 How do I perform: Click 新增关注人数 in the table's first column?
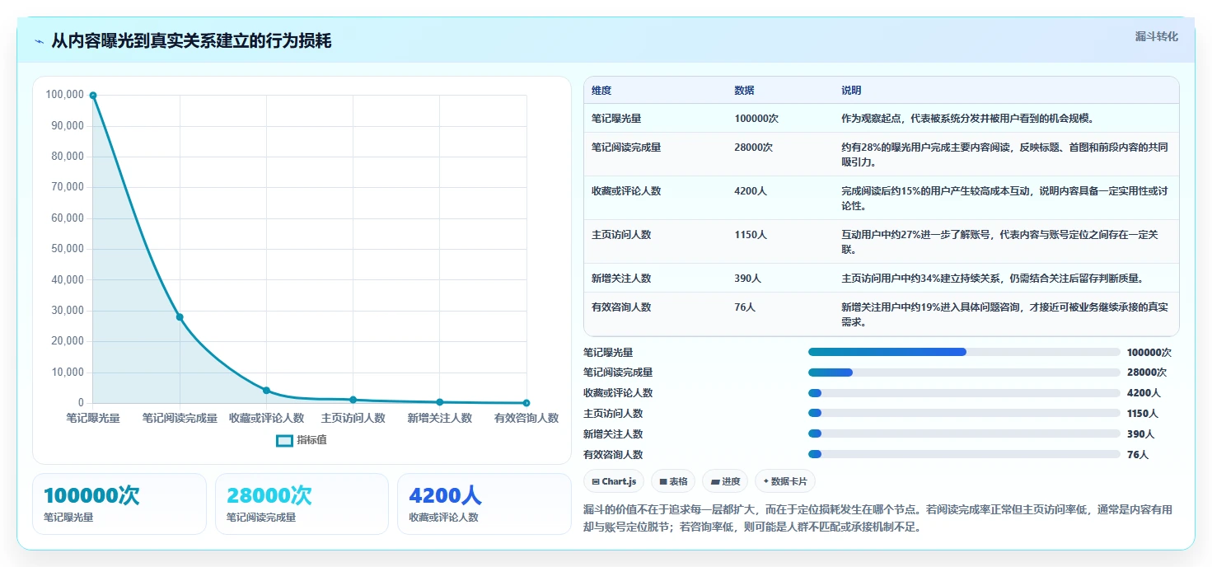621,279
